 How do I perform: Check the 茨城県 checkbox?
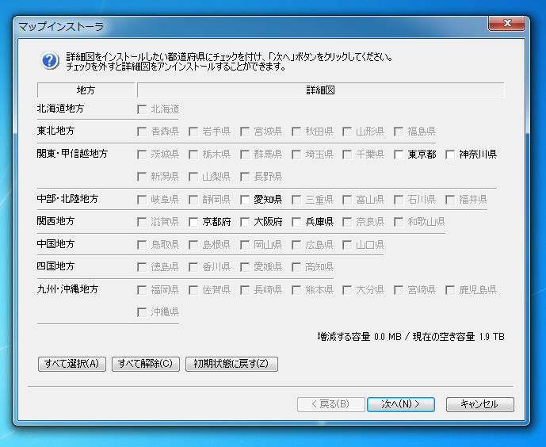142,155
